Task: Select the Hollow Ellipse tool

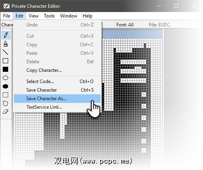Action: coord(5,78)
